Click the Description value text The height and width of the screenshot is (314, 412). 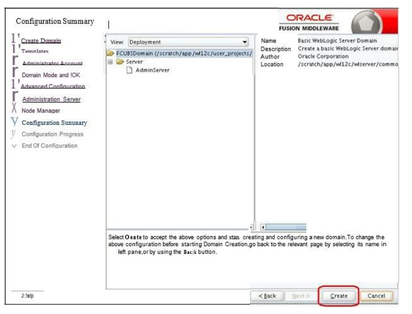click(x=348, y=48)
